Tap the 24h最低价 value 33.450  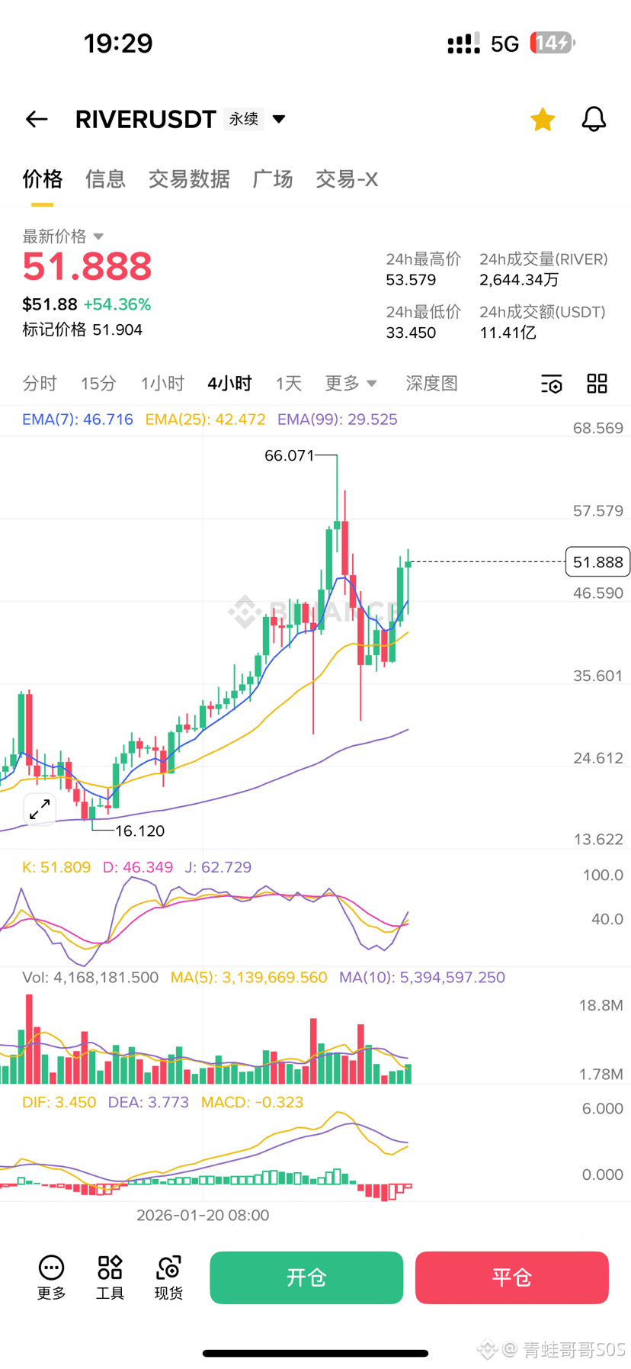(412, 333)
